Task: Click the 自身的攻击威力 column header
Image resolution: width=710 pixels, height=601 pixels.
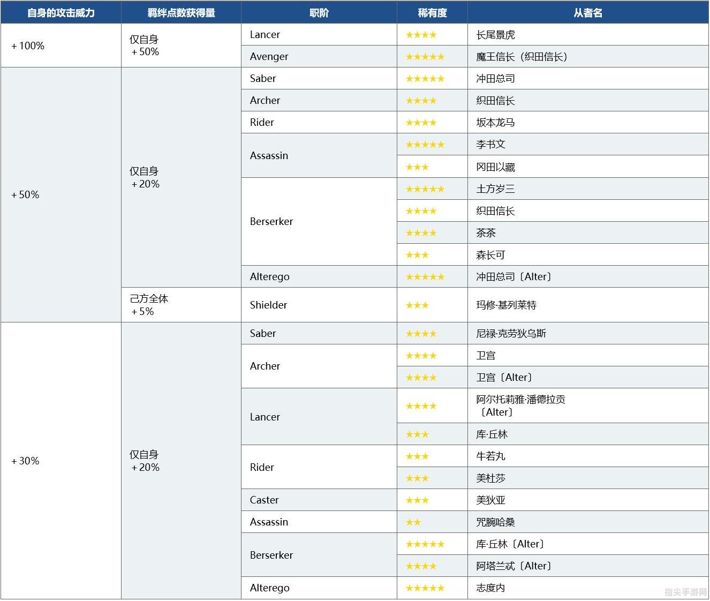Action: pyautogui.click(x=61, y=12)
